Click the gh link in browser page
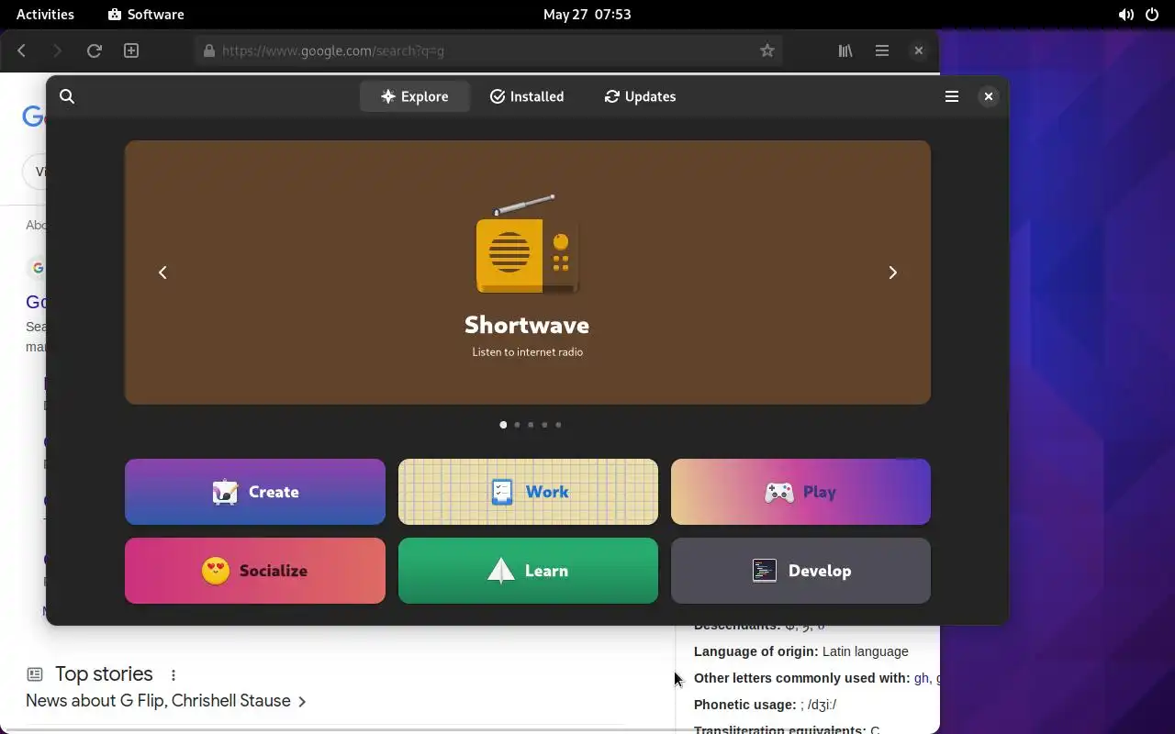 pos(921,678)
